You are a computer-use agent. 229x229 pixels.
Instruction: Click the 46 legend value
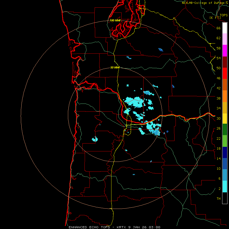click(219, 78)
